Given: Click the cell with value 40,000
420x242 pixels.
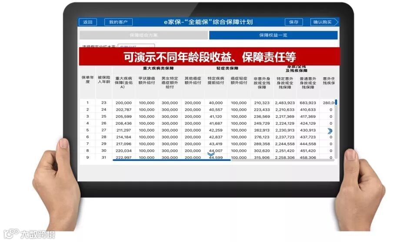Looking at the screenshot, I should coord(216,103).
